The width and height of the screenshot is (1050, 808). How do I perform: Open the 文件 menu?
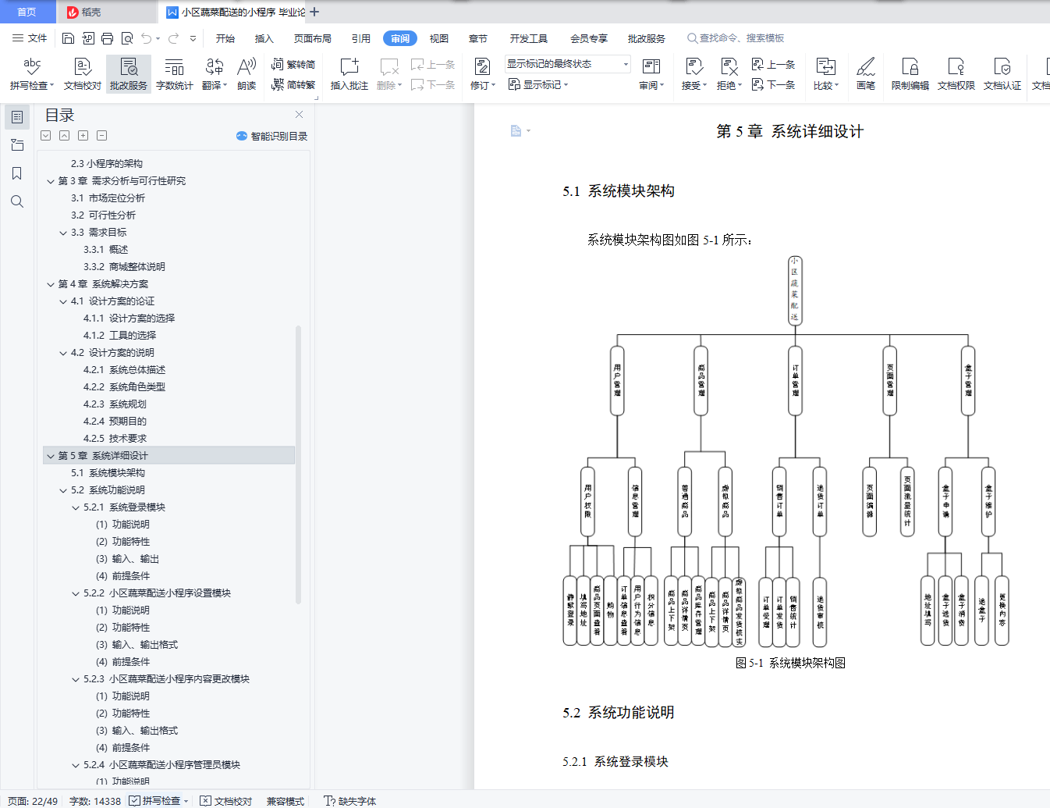coord(30,38)
